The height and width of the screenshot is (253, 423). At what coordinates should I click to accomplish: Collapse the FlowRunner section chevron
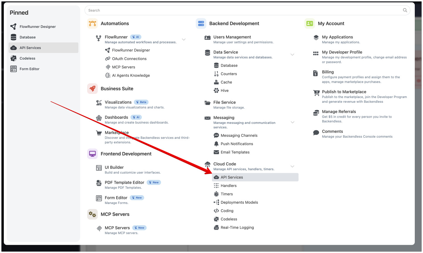click(x=184, y=39)
